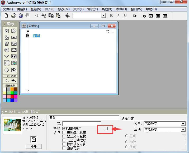Viewport: 189px width, 153px height.
Task: Click the transition effect browse button
Action: point(106,129)
